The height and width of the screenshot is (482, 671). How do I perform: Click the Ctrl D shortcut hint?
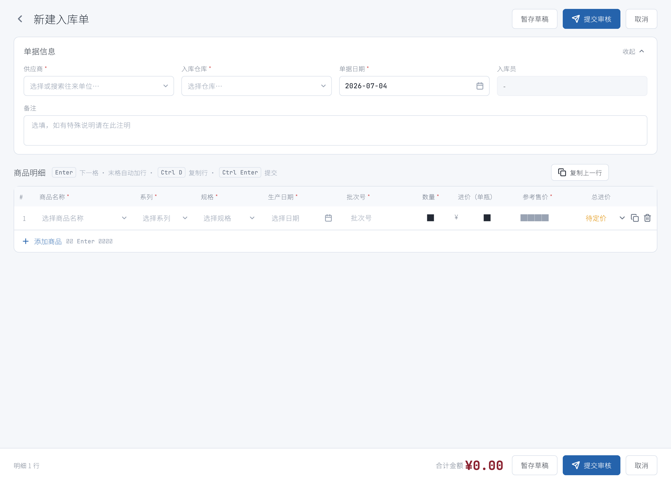[x=171, y=172]
